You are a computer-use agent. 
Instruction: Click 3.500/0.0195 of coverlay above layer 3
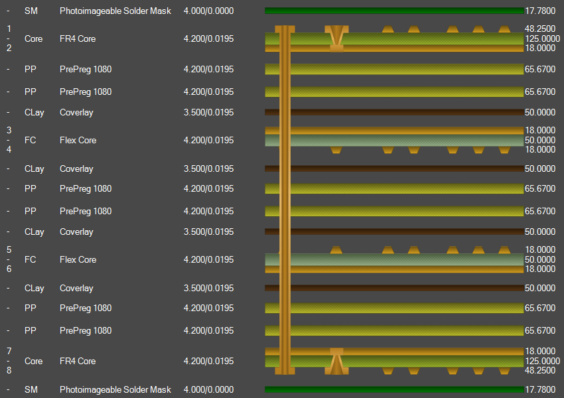click(x=208, y=113)
